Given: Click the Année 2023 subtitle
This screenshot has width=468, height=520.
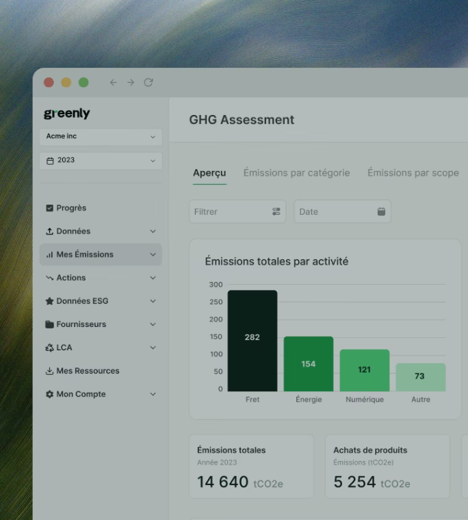Looking at the screenshot, I should coord(217,463).
